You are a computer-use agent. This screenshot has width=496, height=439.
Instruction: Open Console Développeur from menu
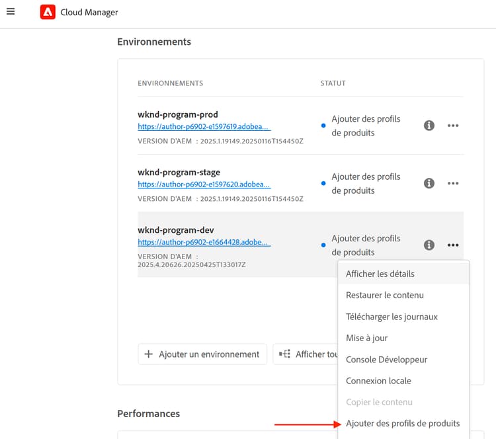point(403,360)
